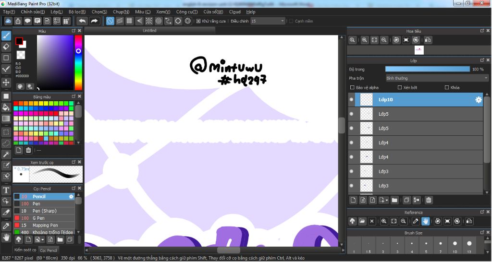Image resolution: width=492 pixels, height=262 pixels.
Task: Click the canvas horizontal scrollbar handle
Action: pos(228,250)
